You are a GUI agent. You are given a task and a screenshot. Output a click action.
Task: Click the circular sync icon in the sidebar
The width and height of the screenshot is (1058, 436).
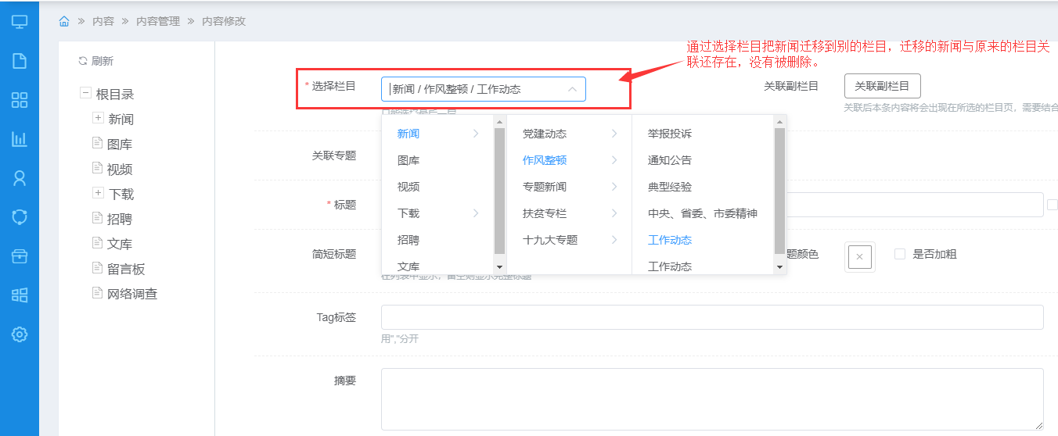20,217
